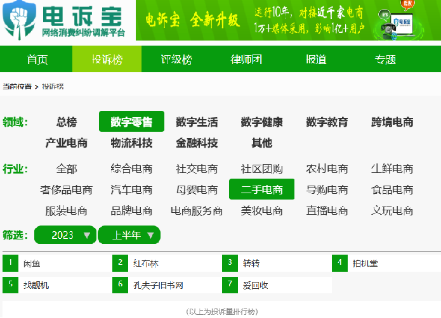Select the 数字生活 domain filter
Screen dimensions: 441x318
197,122
